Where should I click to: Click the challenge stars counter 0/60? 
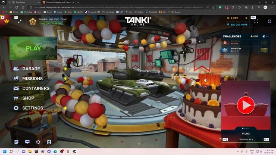click(254, 36)
